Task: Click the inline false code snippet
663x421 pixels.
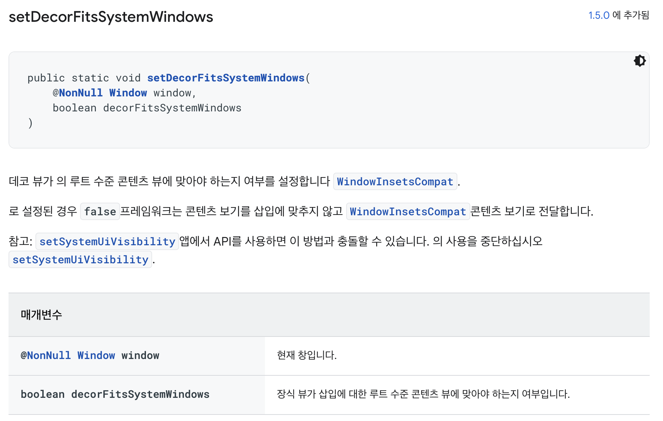Action: point(100,212)
